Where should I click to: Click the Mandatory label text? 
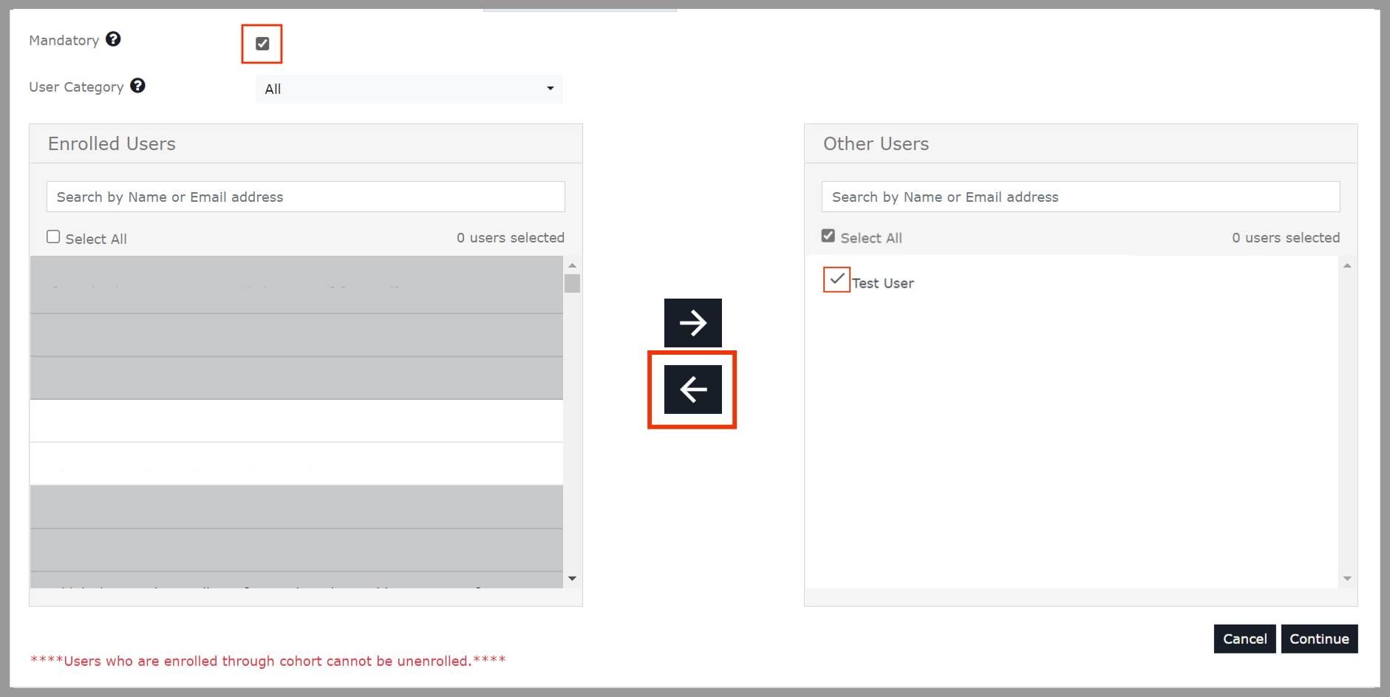click(64, 41)
